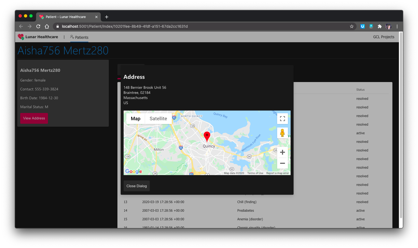Open the browser extensions puzzle icon

click(380, 26)
